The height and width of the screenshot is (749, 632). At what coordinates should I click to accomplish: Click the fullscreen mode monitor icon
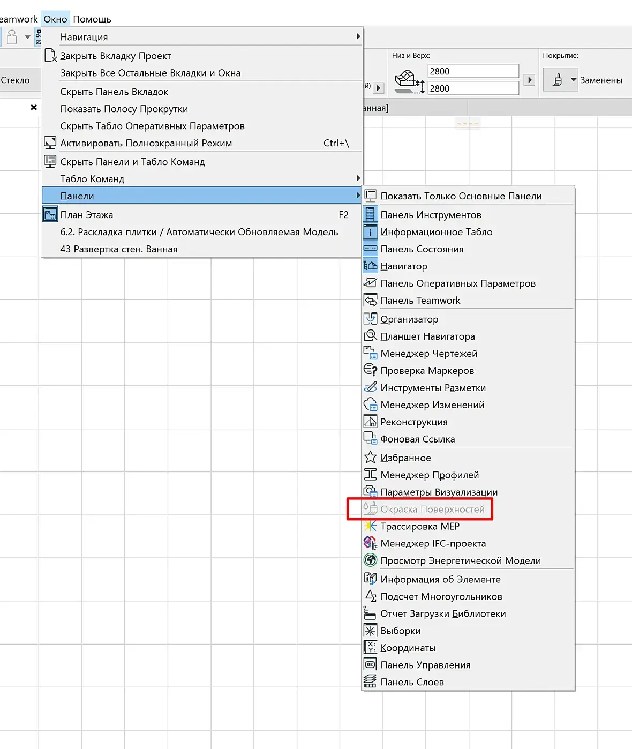[x=50, y=143]
